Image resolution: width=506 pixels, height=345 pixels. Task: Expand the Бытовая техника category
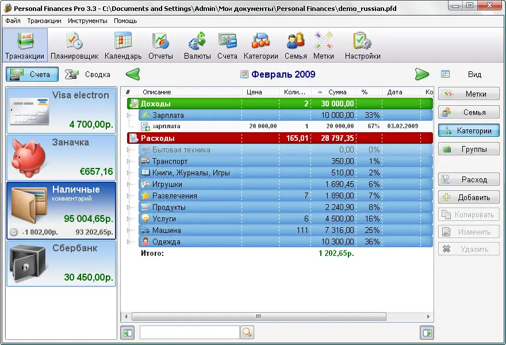coord(128,149)
